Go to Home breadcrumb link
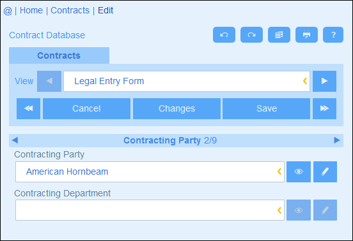 (31, 10)
